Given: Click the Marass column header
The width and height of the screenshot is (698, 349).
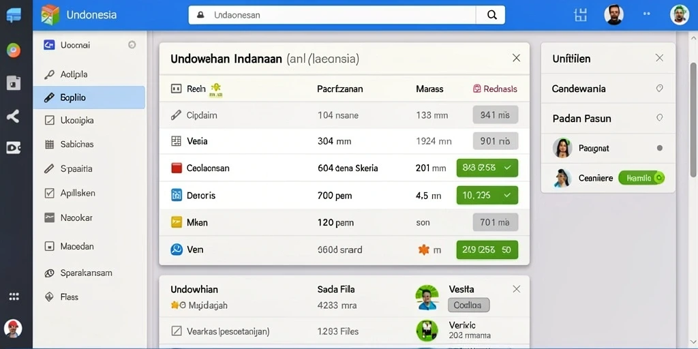Looking at the screenshot, I should 429,89.
